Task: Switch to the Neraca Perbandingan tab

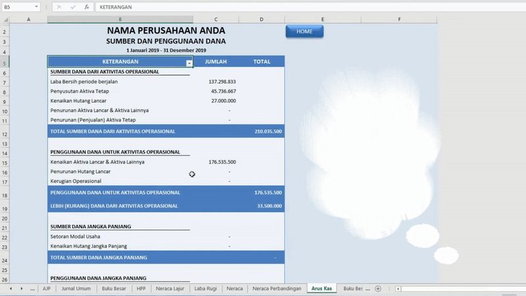Action: 277,289
